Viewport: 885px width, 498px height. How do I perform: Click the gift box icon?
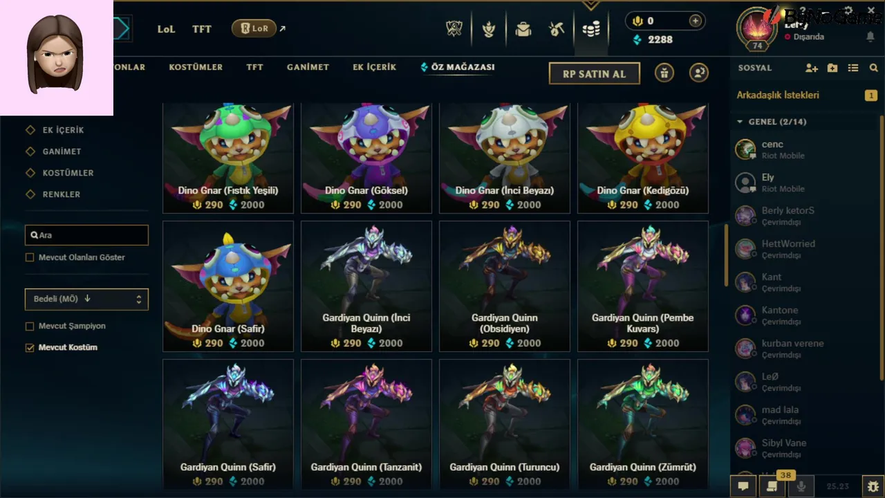pyautogui.click(x=664, y=73)
